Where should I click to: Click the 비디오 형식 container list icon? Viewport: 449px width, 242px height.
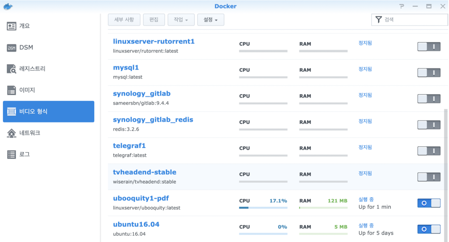(12, 112)
